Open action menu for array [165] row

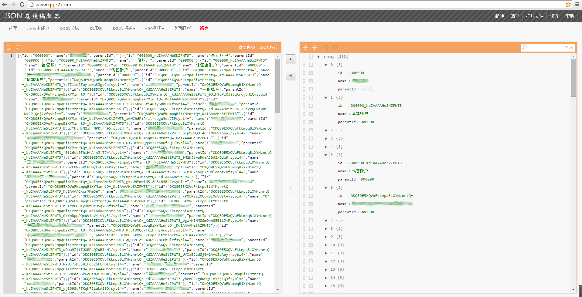click(x=311, y=56)
